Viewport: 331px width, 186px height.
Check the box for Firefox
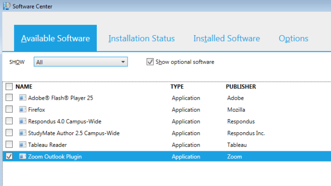point(9,109)
